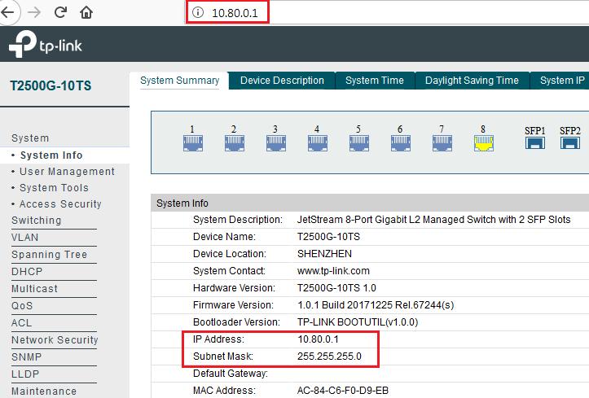Go back with browser back arrow
The width and height of the screenshot is (589, 398).
tap(7, 12)
